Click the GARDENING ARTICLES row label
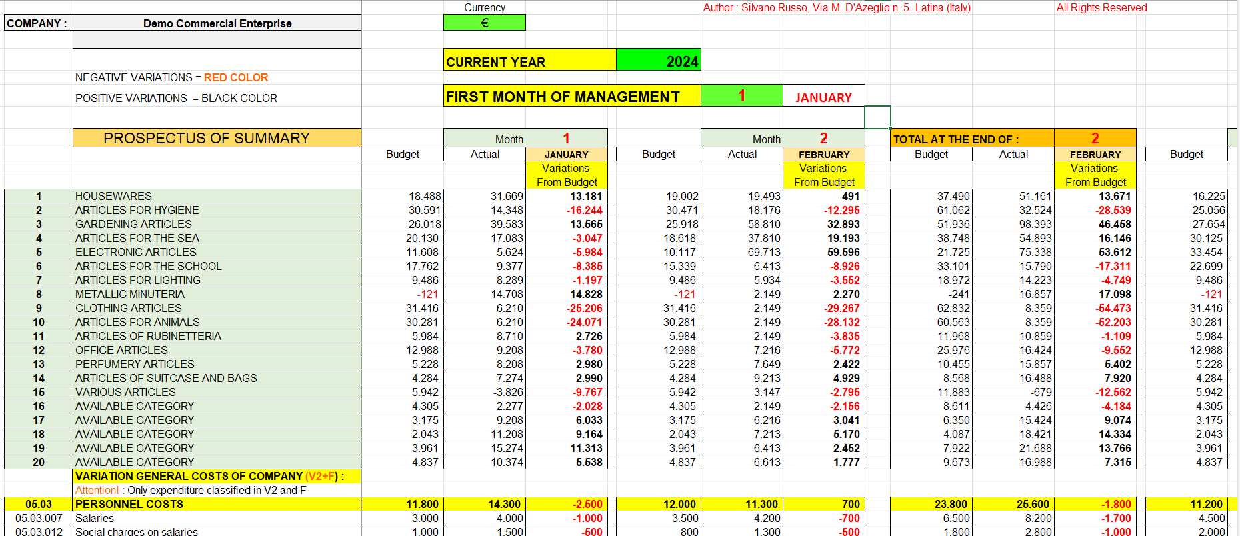Image resolution: width=1240 pixels, height=536 pixels. tap(217, 224)
